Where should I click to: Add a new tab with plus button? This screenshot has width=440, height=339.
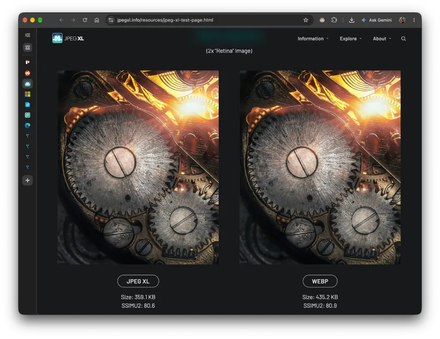(27, 180)
